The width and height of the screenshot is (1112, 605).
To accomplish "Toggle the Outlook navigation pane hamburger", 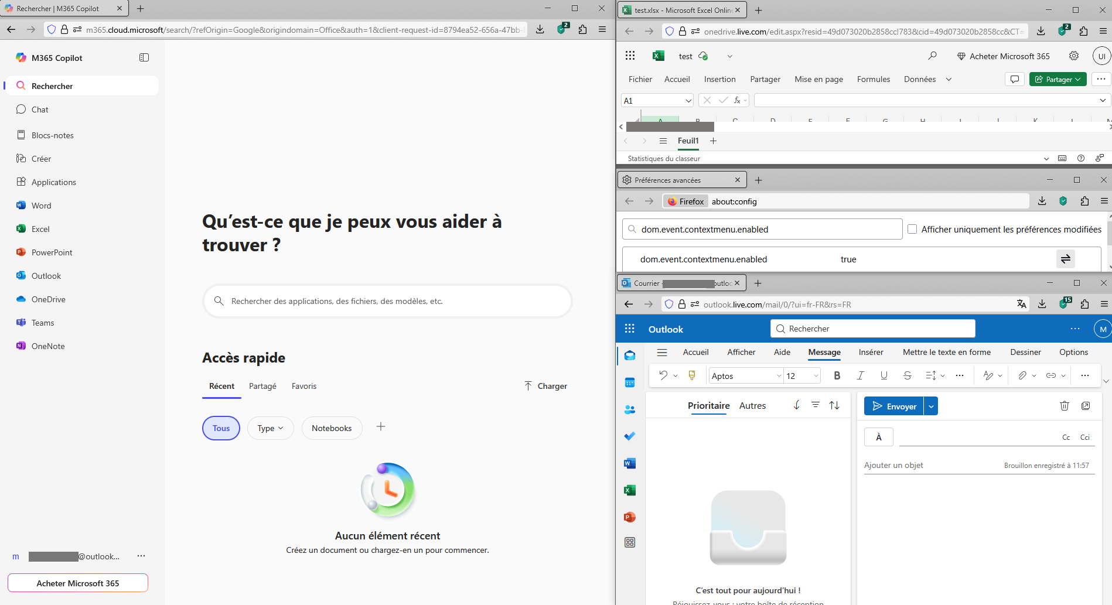I will coord(662,352).
